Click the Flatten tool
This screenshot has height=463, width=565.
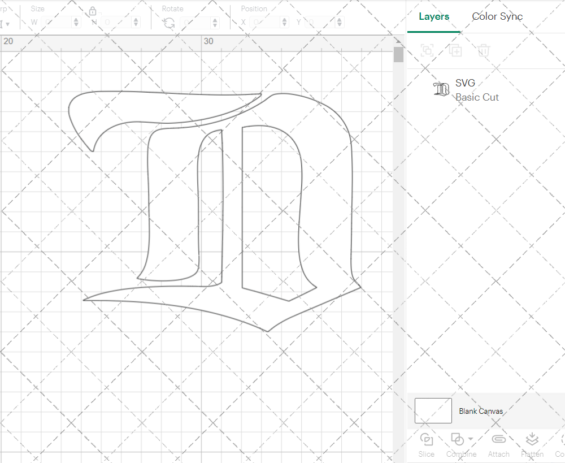pyautogui.click(x=532, y=445)
